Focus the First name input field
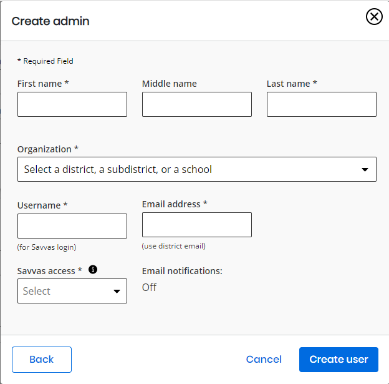The width and height of the screenshot is (389, 384). (x=72, y=104)
